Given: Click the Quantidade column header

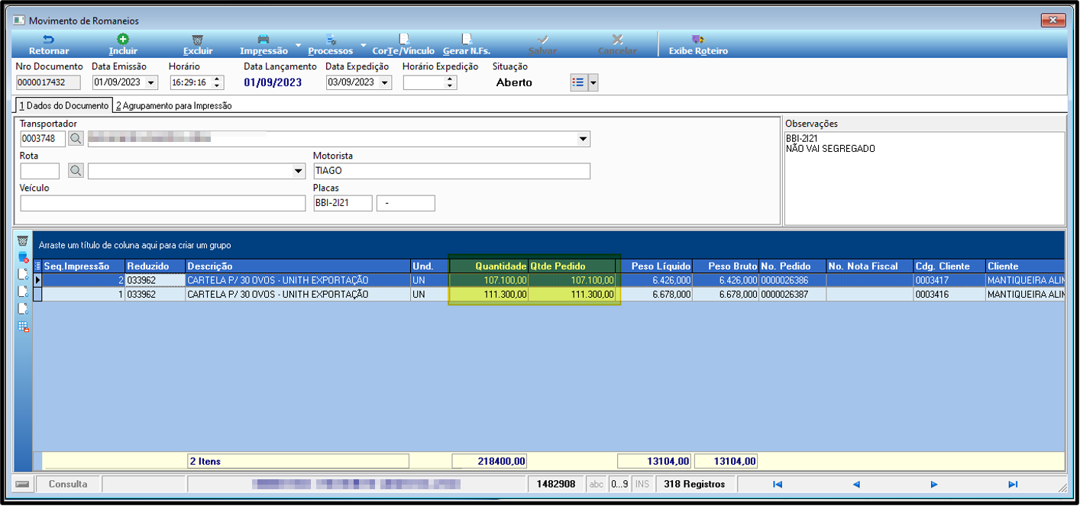Looking at the screenshot, I should [489, 266].
